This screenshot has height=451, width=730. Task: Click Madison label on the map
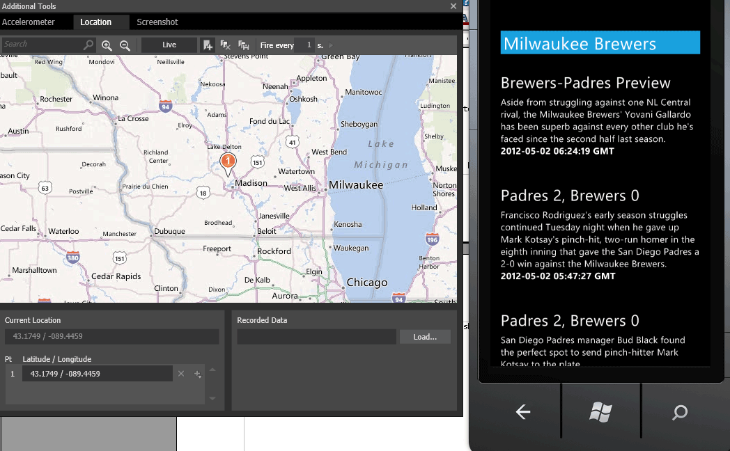point(251,183)
